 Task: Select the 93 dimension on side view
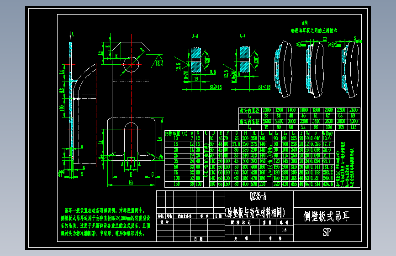click(61, 90)
